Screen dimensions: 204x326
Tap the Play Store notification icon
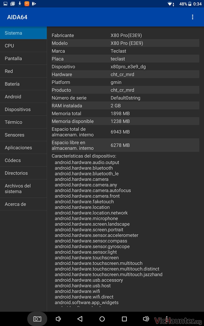click(34, 4)
